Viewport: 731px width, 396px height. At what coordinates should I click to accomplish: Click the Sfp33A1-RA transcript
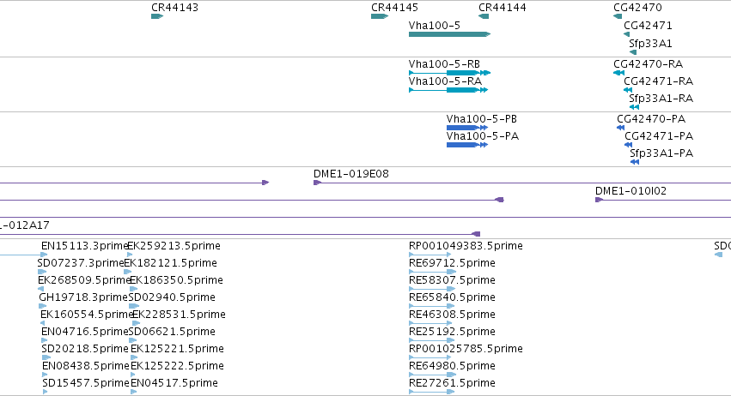(x=634, y=107)
